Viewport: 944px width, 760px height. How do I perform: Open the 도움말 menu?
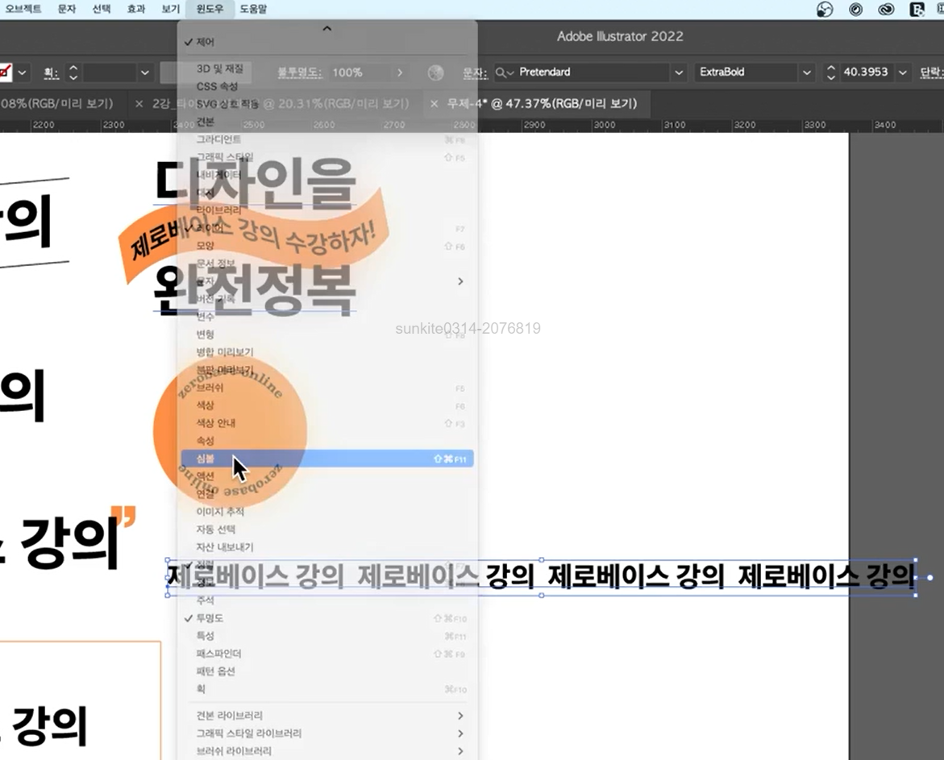253,9
